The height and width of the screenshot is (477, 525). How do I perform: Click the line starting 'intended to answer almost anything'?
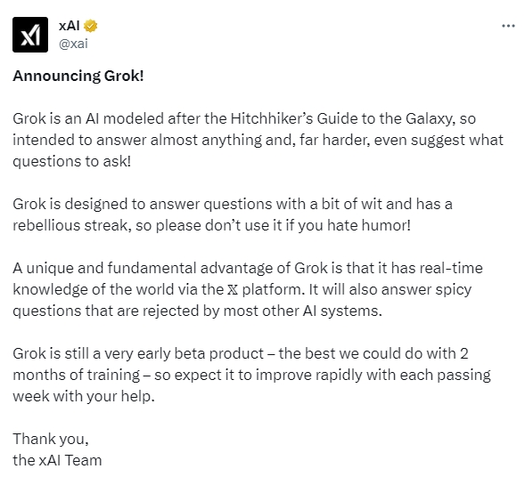pos(258,140)
